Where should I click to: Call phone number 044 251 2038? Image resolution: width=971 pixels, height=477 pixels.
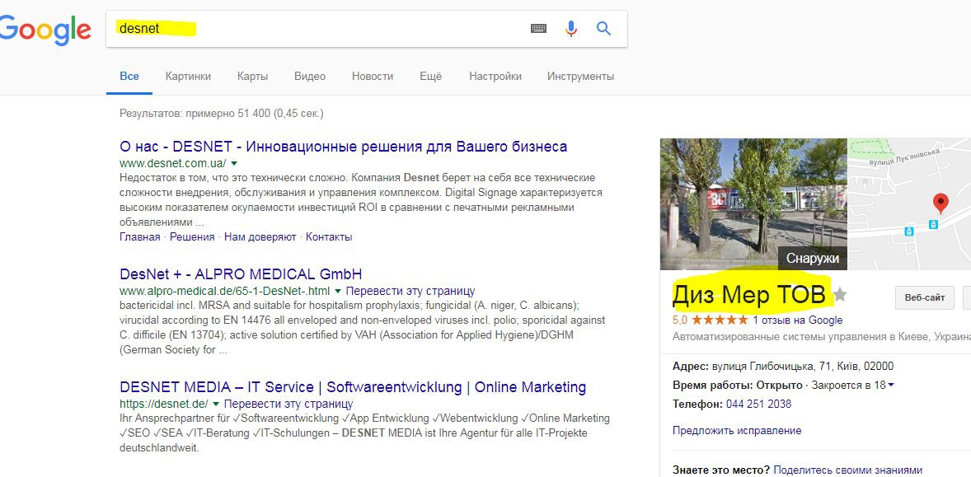pos(758,404)
